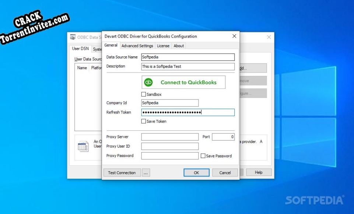The width and height of the screenshot is (354, 214).
Task: Open the Help documentation
Action: point(259,172)
